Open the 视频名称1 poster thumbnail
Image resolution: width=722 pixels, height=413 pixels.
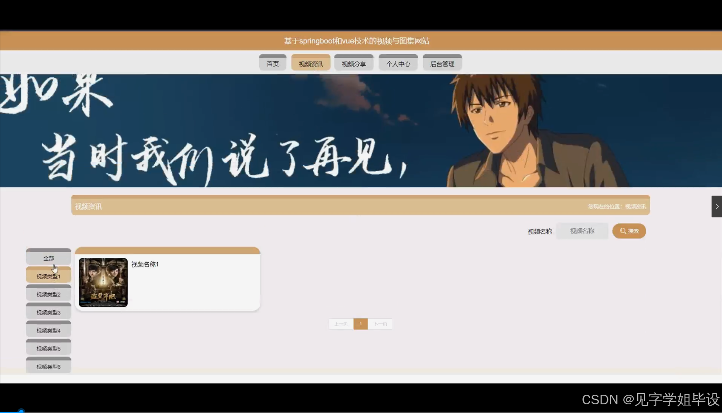tap(103, 283)
